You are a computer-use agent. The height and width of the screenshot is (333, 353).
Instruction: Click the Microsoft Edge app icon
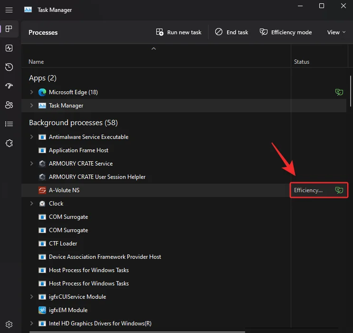42,92
